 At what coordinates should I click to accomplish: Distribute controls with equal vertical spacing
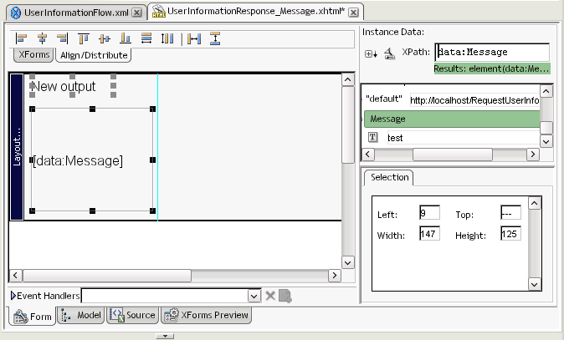point(215,38)
